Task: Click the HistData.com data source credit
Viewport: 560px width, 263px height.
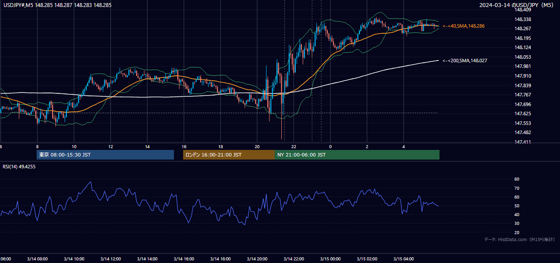Action: click(519, 239)
